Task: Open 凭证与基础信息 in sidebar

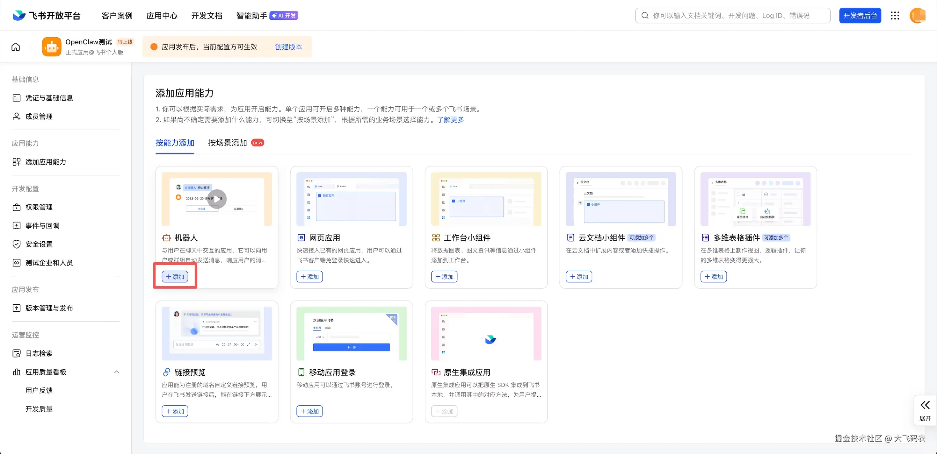Action: [49, 98]
